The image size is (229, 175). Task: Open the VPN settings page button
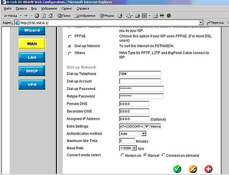coord(32,84)
